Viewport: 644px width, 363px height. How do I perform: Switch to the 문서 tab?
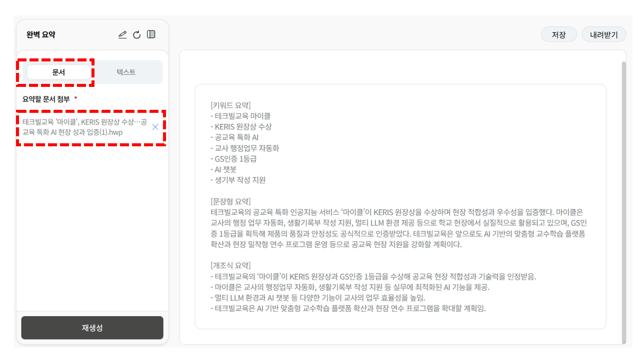(58, 72)
